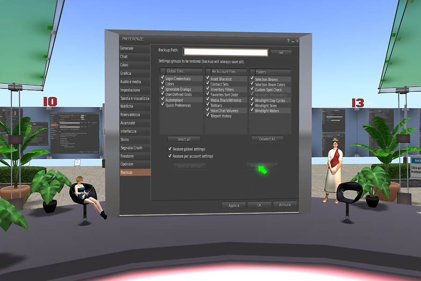Toggle Selection Beam Colors checkbox
Viewport: 421px width, 281px height.
coord(252,84)
